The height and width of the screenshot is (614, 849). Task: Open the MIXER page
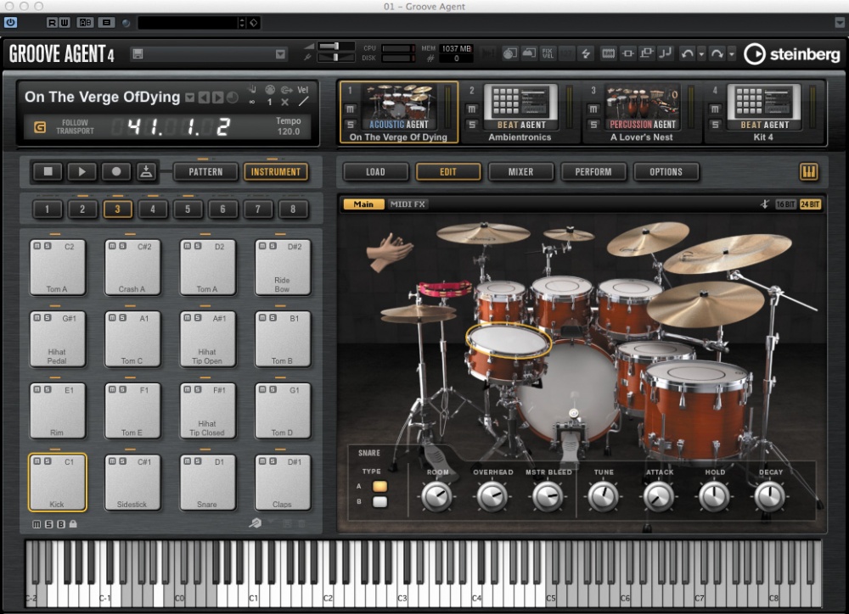[521, 172]
